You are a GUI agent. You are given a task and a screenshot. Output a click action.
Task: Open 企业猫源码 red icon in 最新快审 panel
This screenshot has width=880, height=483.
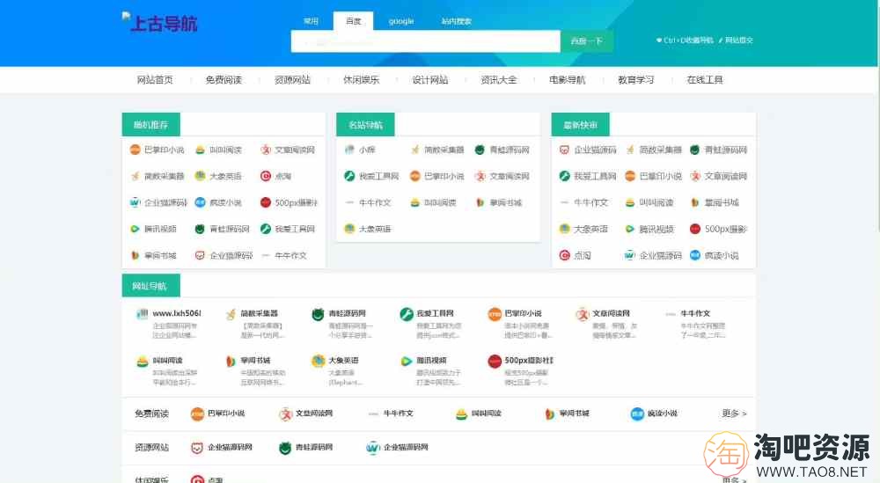(x=564, y=150)
